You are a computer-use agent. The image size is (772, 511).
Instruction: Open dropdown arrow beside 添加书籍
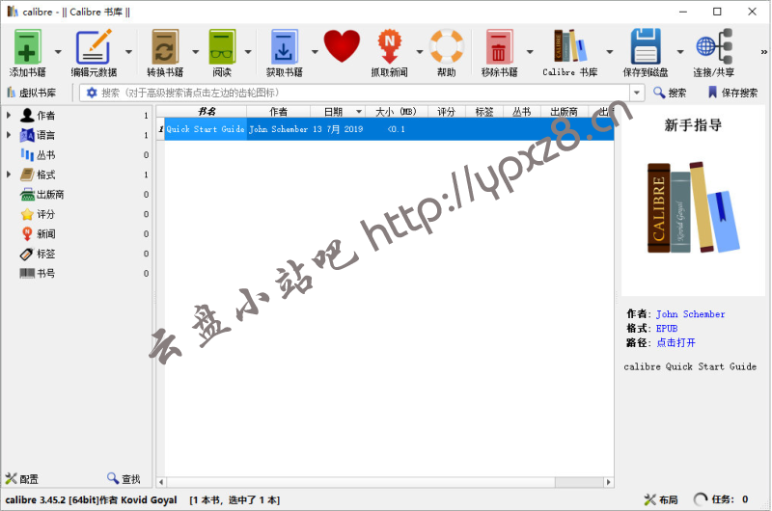(58, 52)
